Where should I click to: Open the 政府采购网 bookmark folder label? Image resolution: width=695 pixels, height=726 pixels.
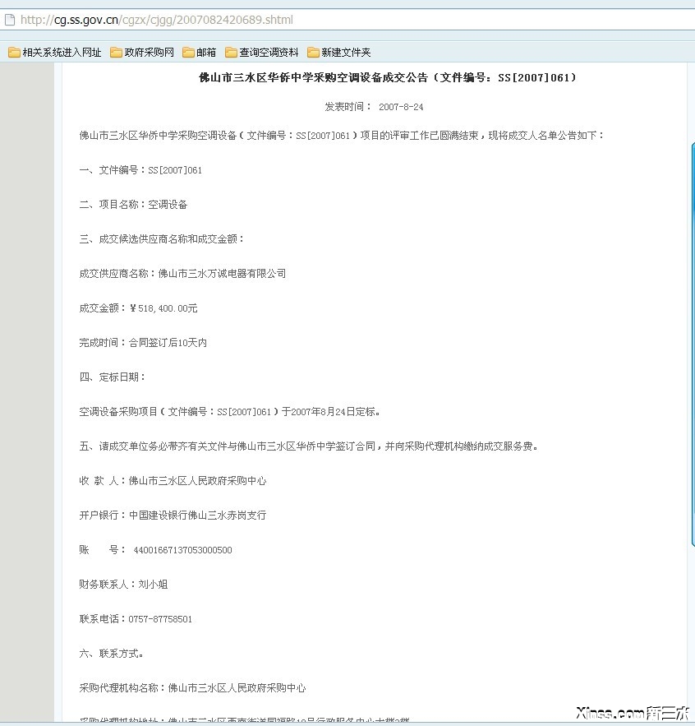pos(149,53)
